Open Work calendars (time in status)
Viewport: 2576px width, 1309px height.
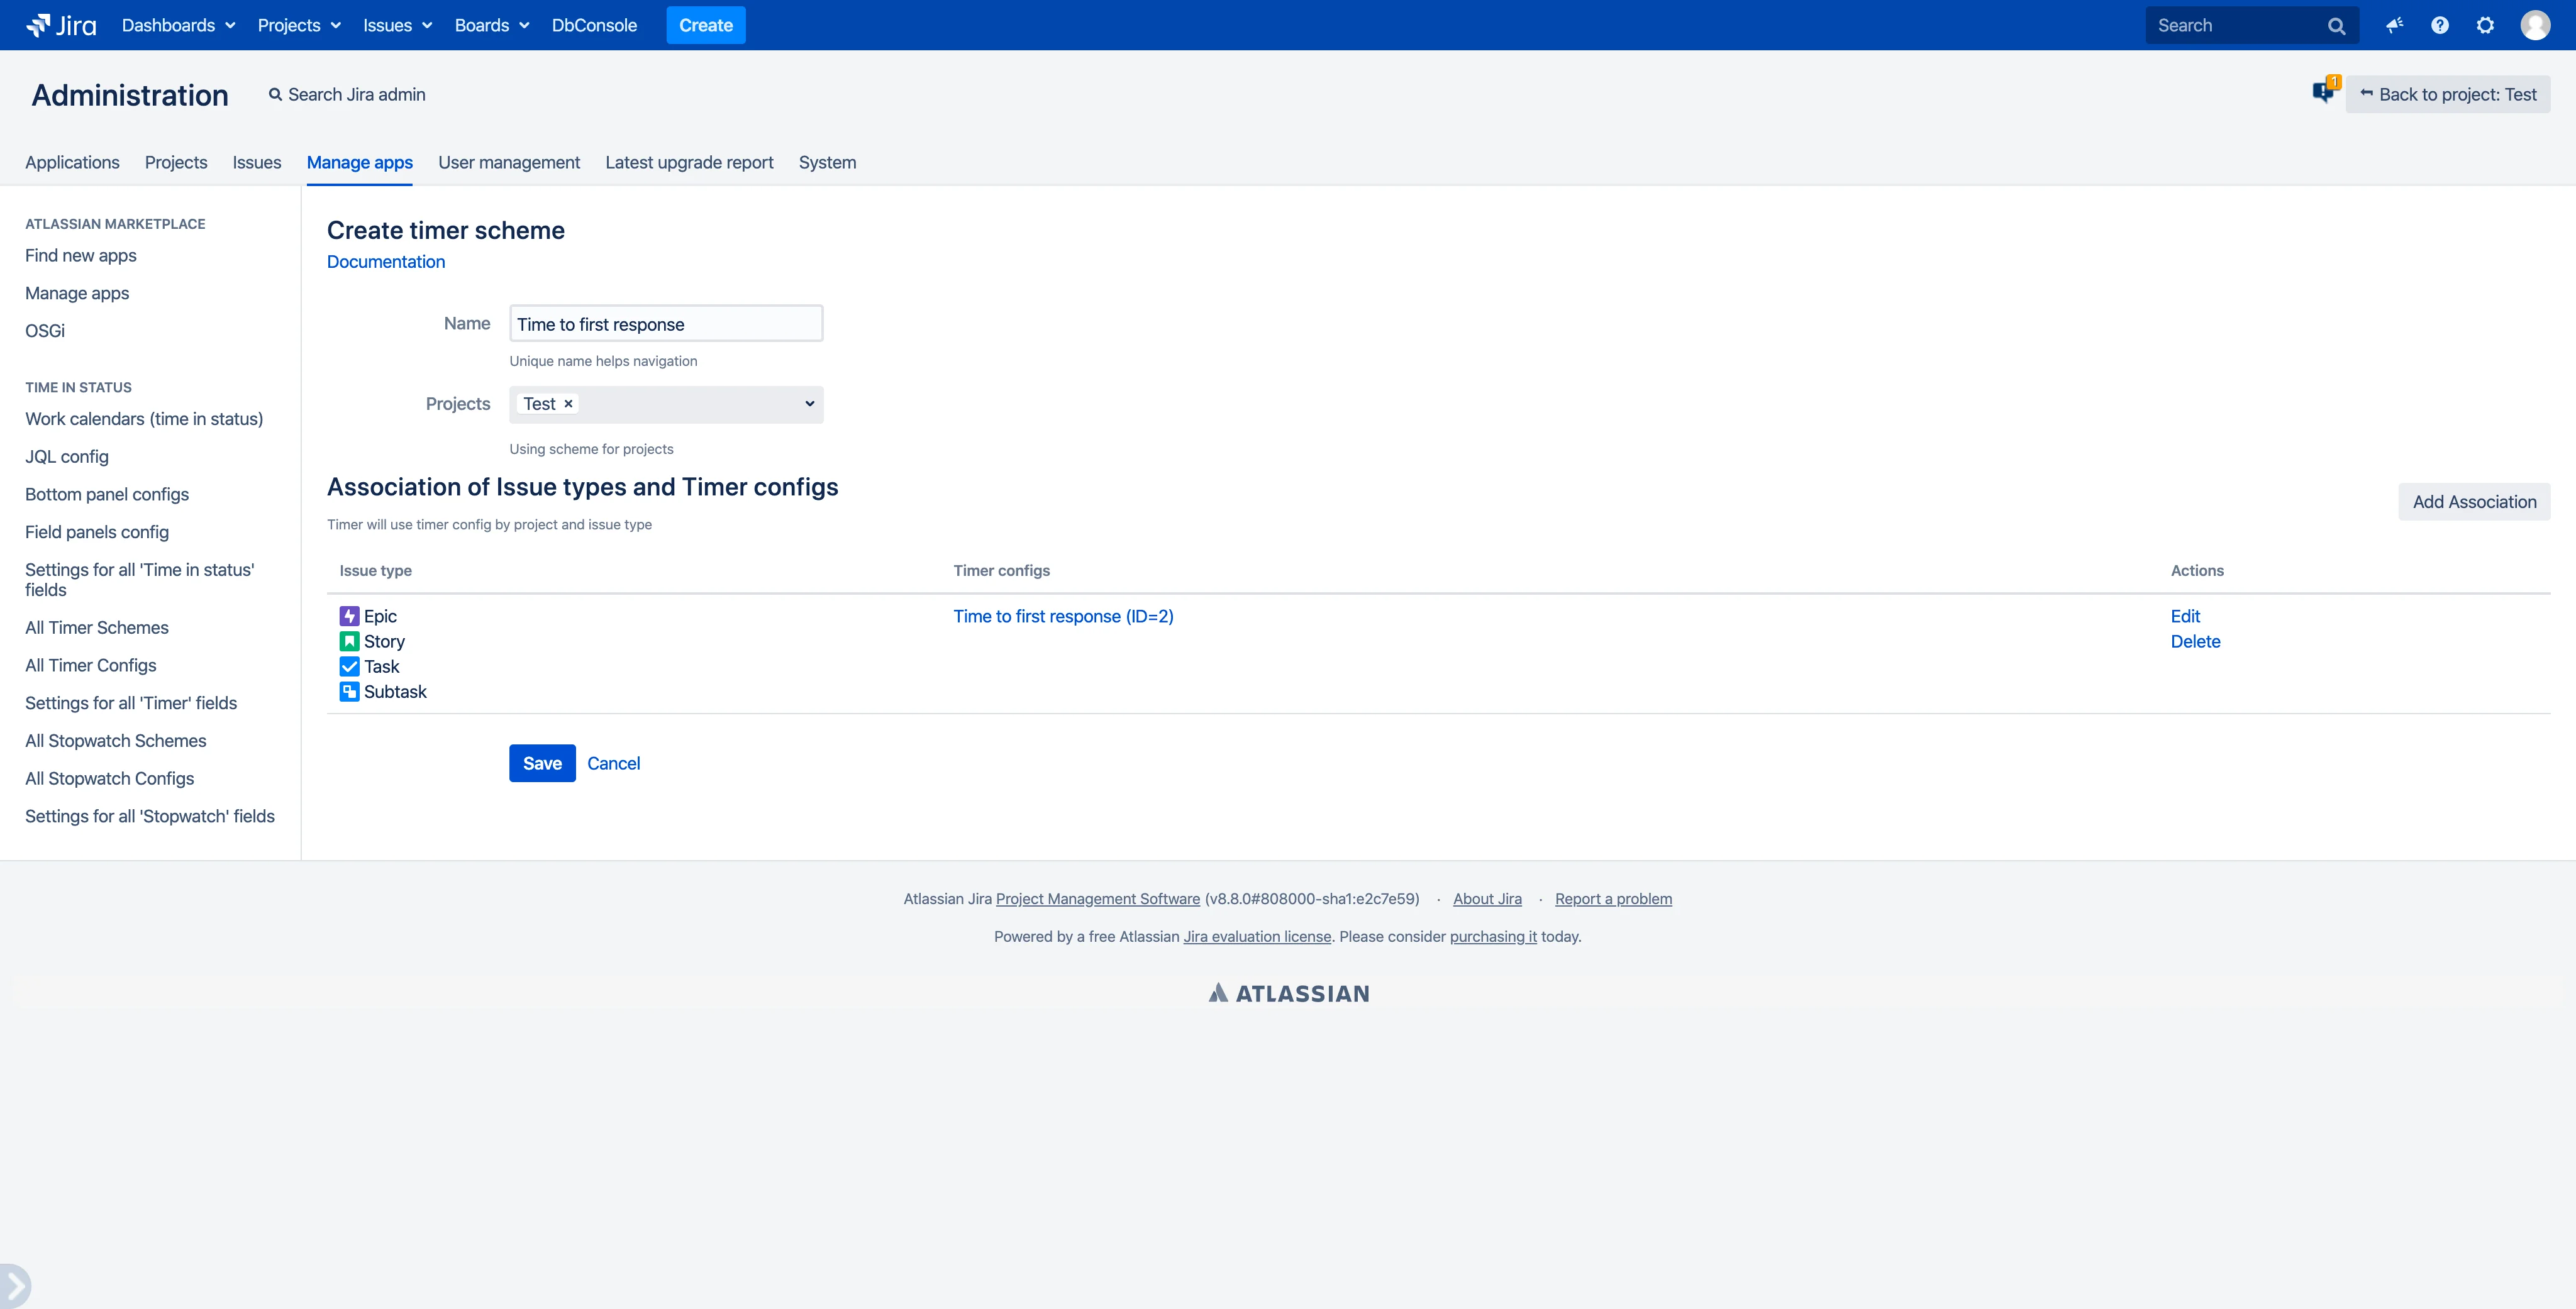[144, 419]
